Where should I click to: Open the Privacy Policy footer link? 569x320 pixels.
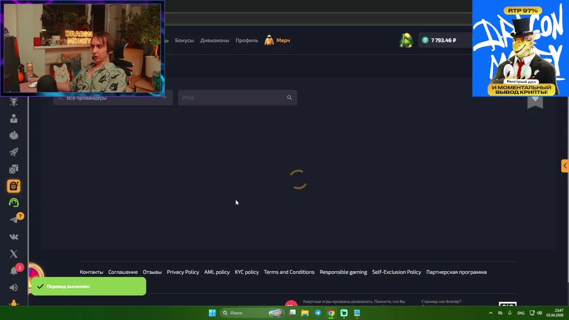[183, 272]
